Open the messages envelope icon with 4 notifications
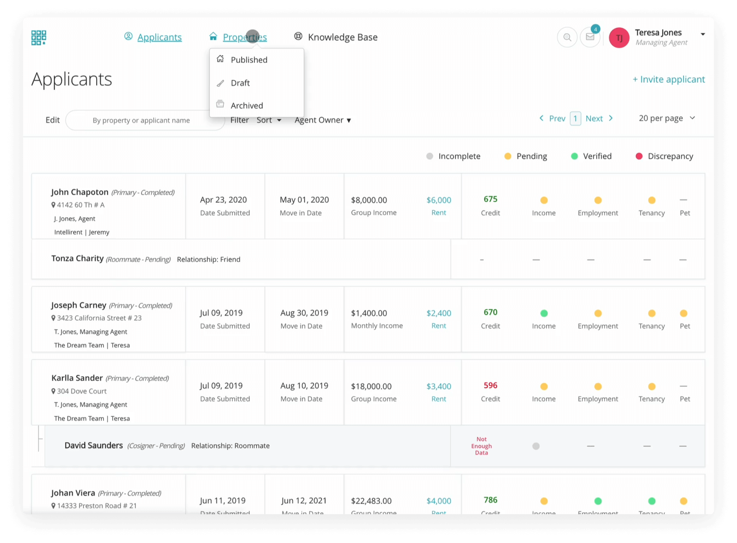This screenshot has height=543, width=737. click(x=590, y=37)
